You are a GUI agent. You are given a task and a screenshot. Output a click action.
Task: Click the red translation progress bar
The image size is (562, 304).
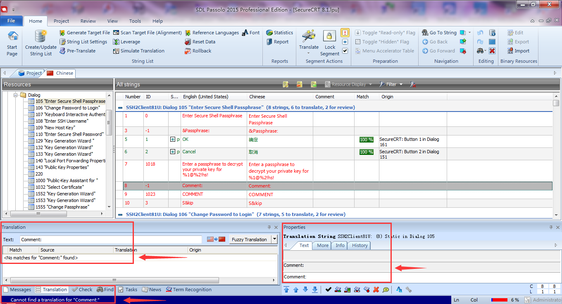pyautogui.click(x=499, y=300)
